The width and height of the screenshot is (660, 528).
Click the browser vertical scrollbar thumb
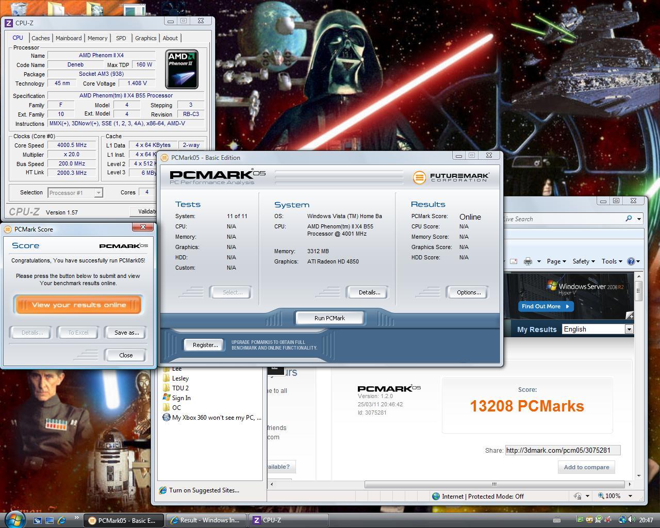pos(638,291)
